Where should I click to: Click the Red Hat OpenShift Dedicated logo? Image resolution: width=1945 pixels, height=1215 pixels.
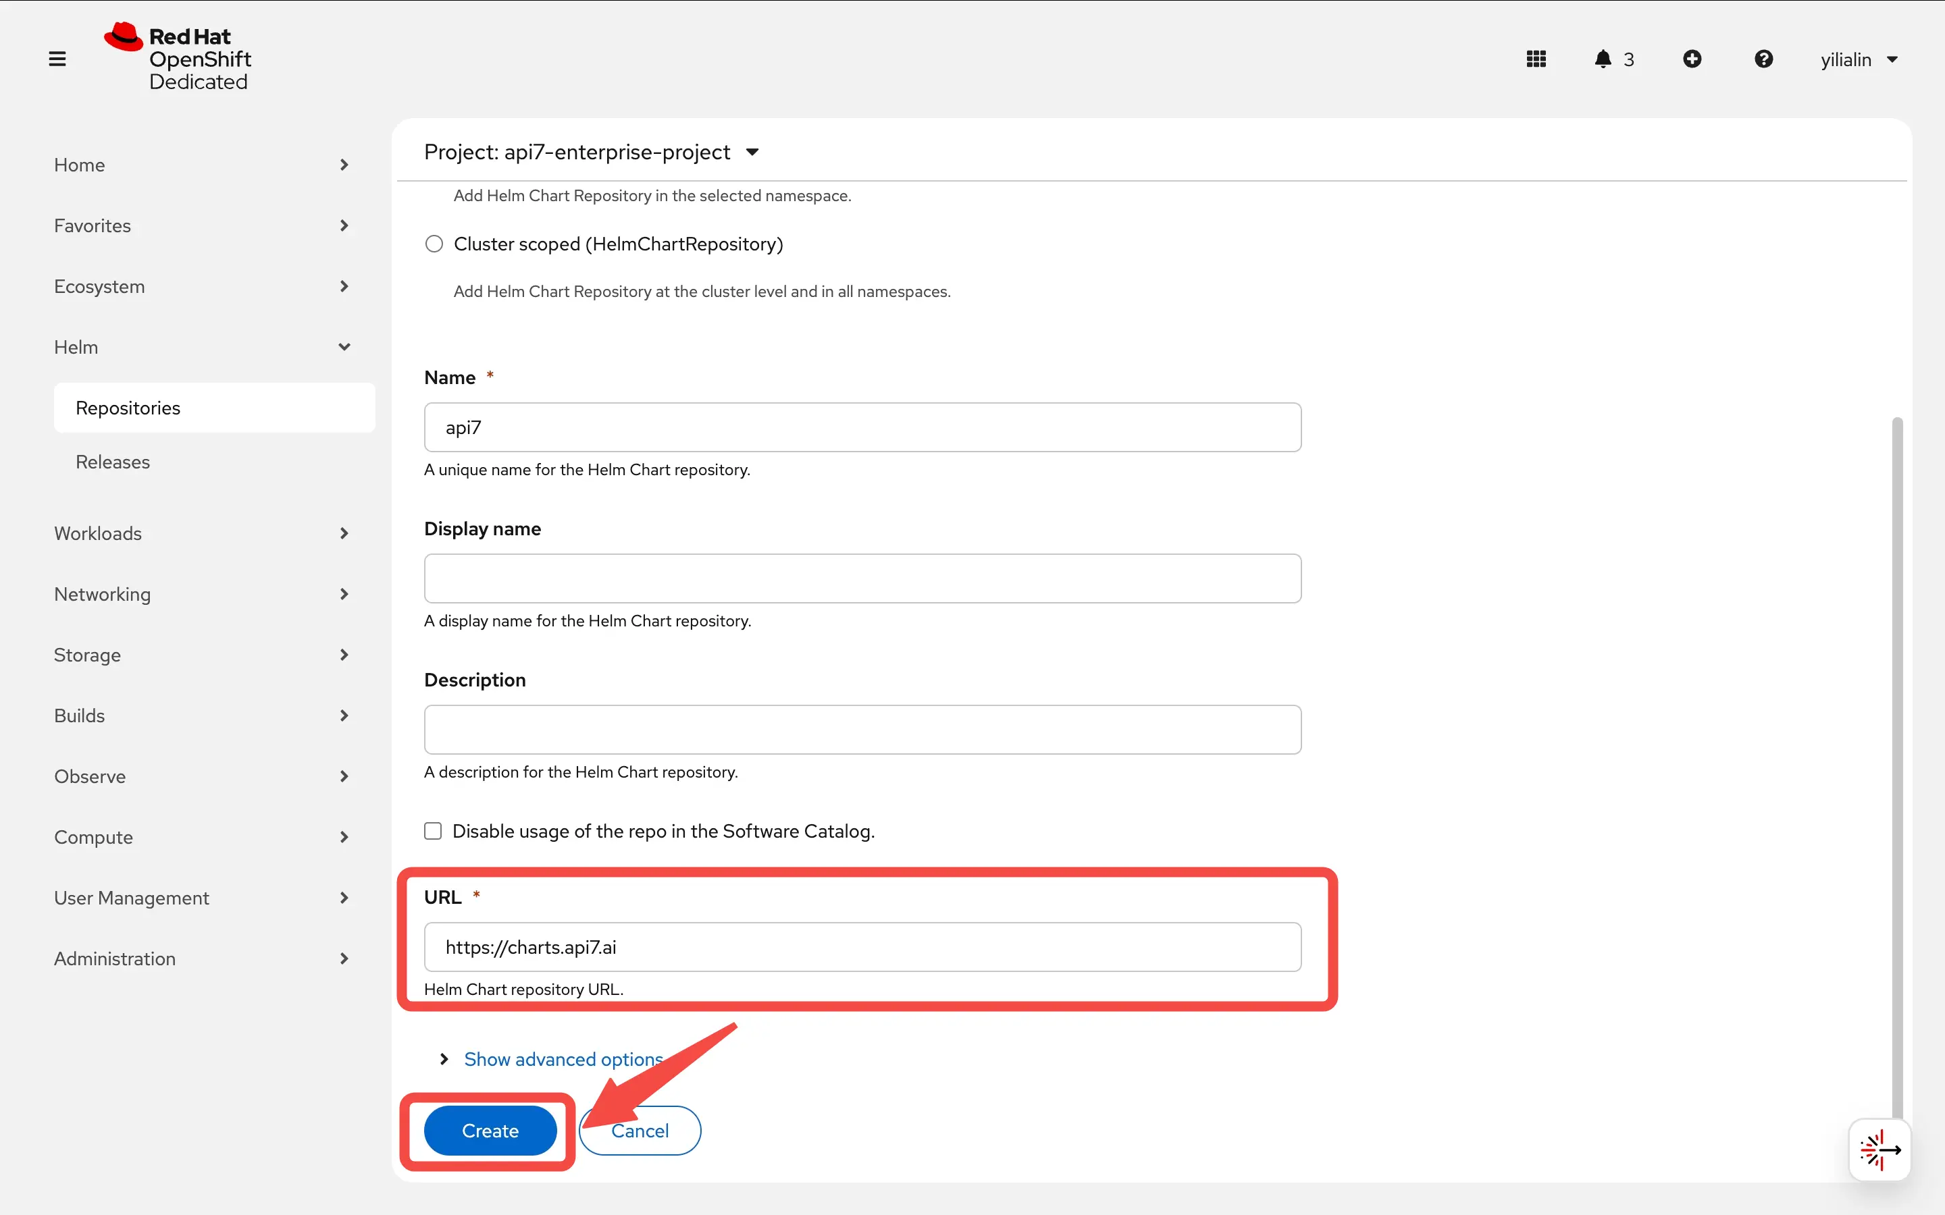(x=178, y=56)
